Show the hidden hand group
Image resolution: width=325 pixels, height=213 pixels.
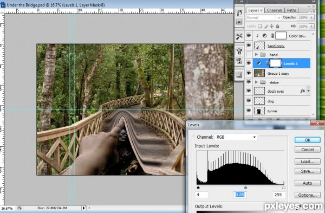click(x=249, y=55)
